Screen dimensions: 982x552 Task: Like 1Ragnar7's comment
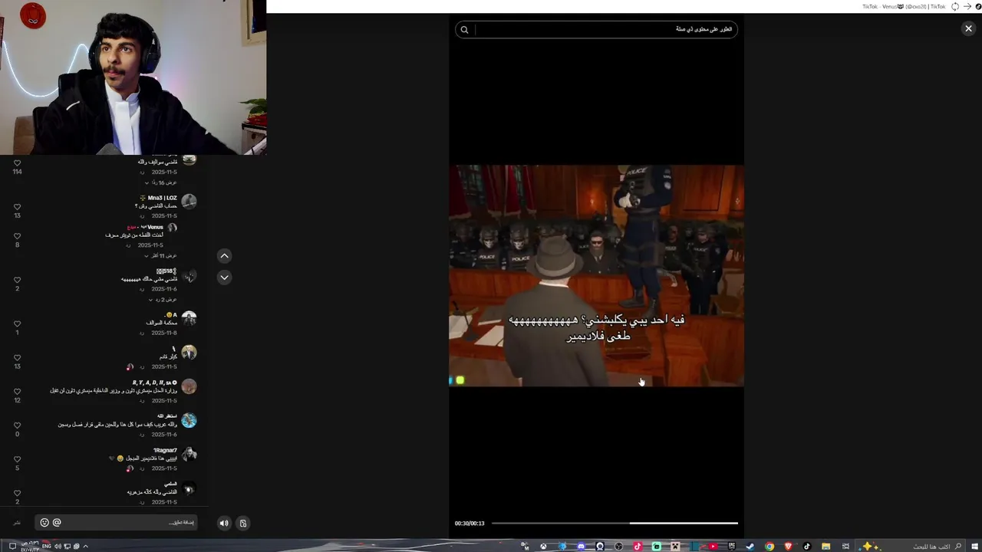(17, 459)
